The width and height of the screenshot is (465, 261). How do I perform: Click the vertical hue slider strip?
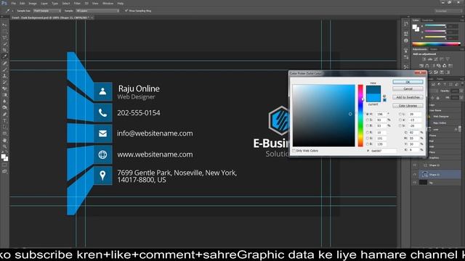point(360,116)
